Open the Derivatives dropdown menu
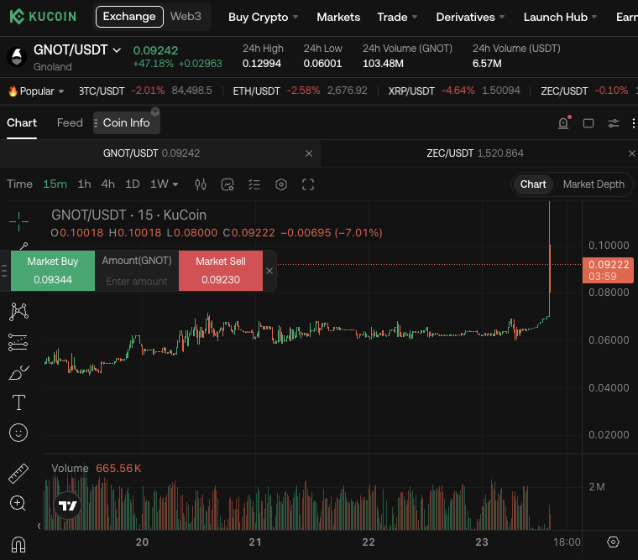Viewport: 638px width, 560px height. coord(470,17)
